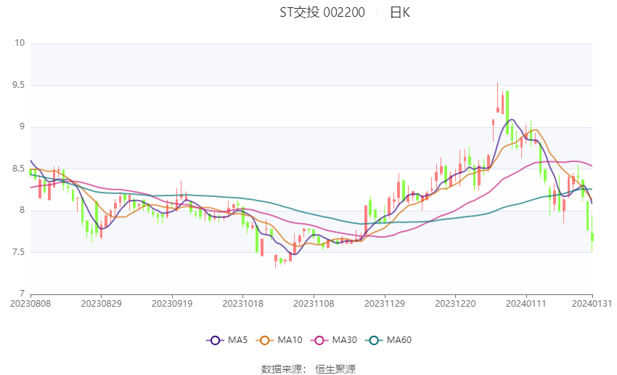Click the x-axis date label 20231129
This screenshot has width=617, height=375.
coord(385,304)
